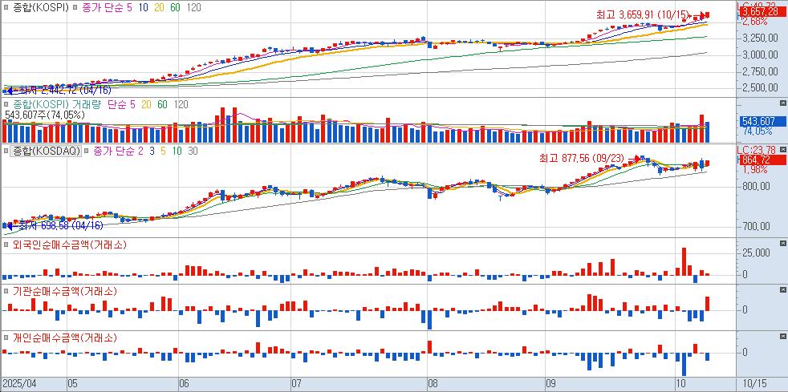Click KOSPI 종가 단순 5 moving average
This screenshot has height=392, width=788.
107,8
